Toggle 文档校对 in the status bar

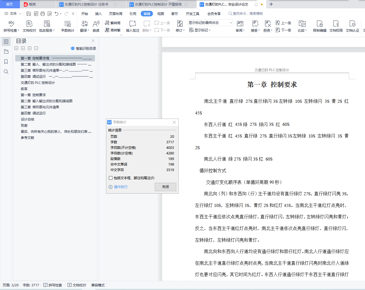(x=77, y=285)
